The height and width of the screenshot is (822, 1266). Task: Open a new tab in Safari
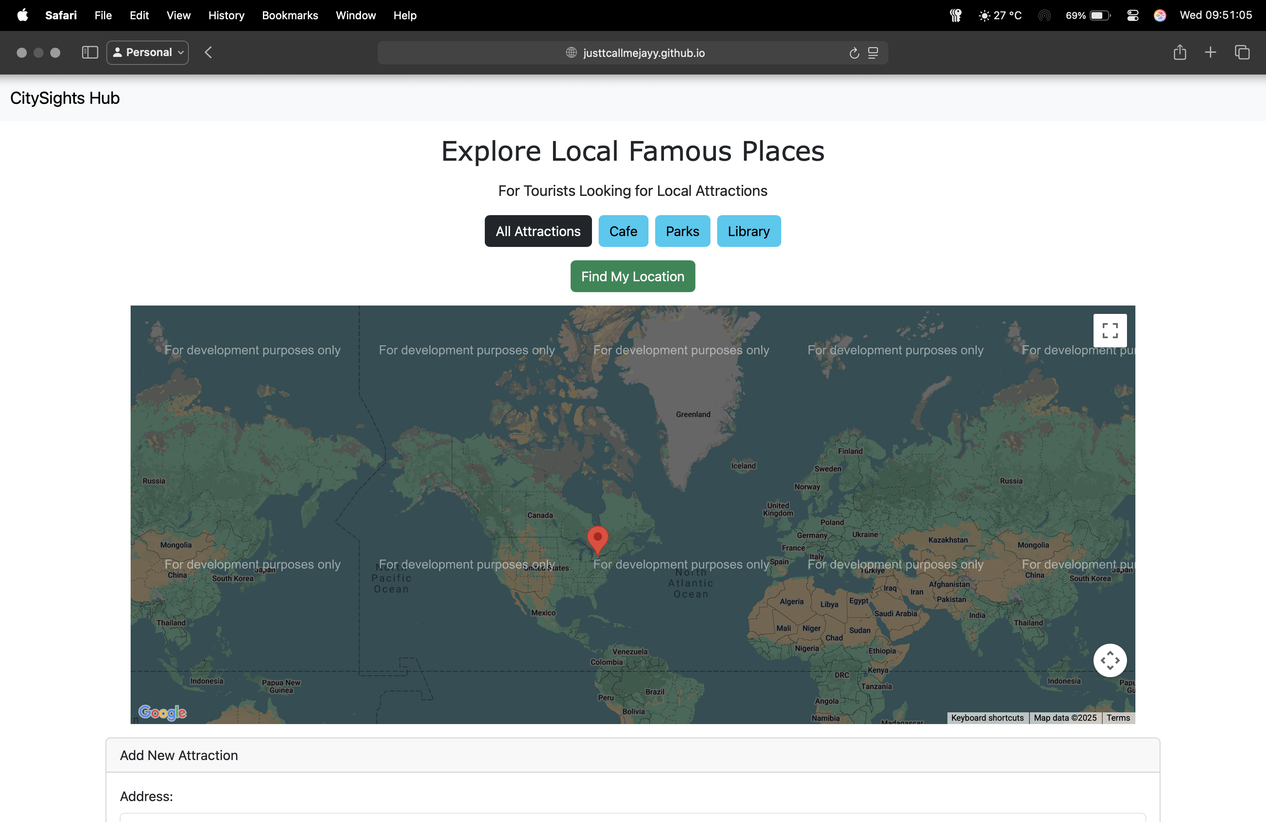(x=1210, y=52)
